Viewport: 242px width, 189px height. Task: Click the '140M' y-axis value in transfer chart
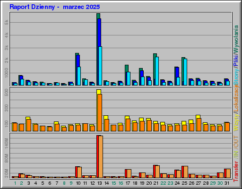point(7,143)
